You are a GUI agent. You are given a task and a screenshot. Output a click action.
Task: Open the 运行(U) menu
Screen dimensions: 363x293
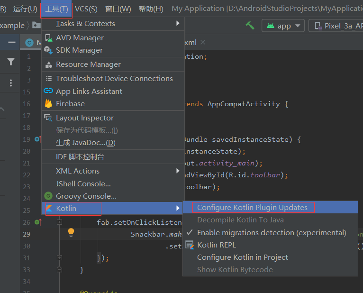(x=25, y=9)
